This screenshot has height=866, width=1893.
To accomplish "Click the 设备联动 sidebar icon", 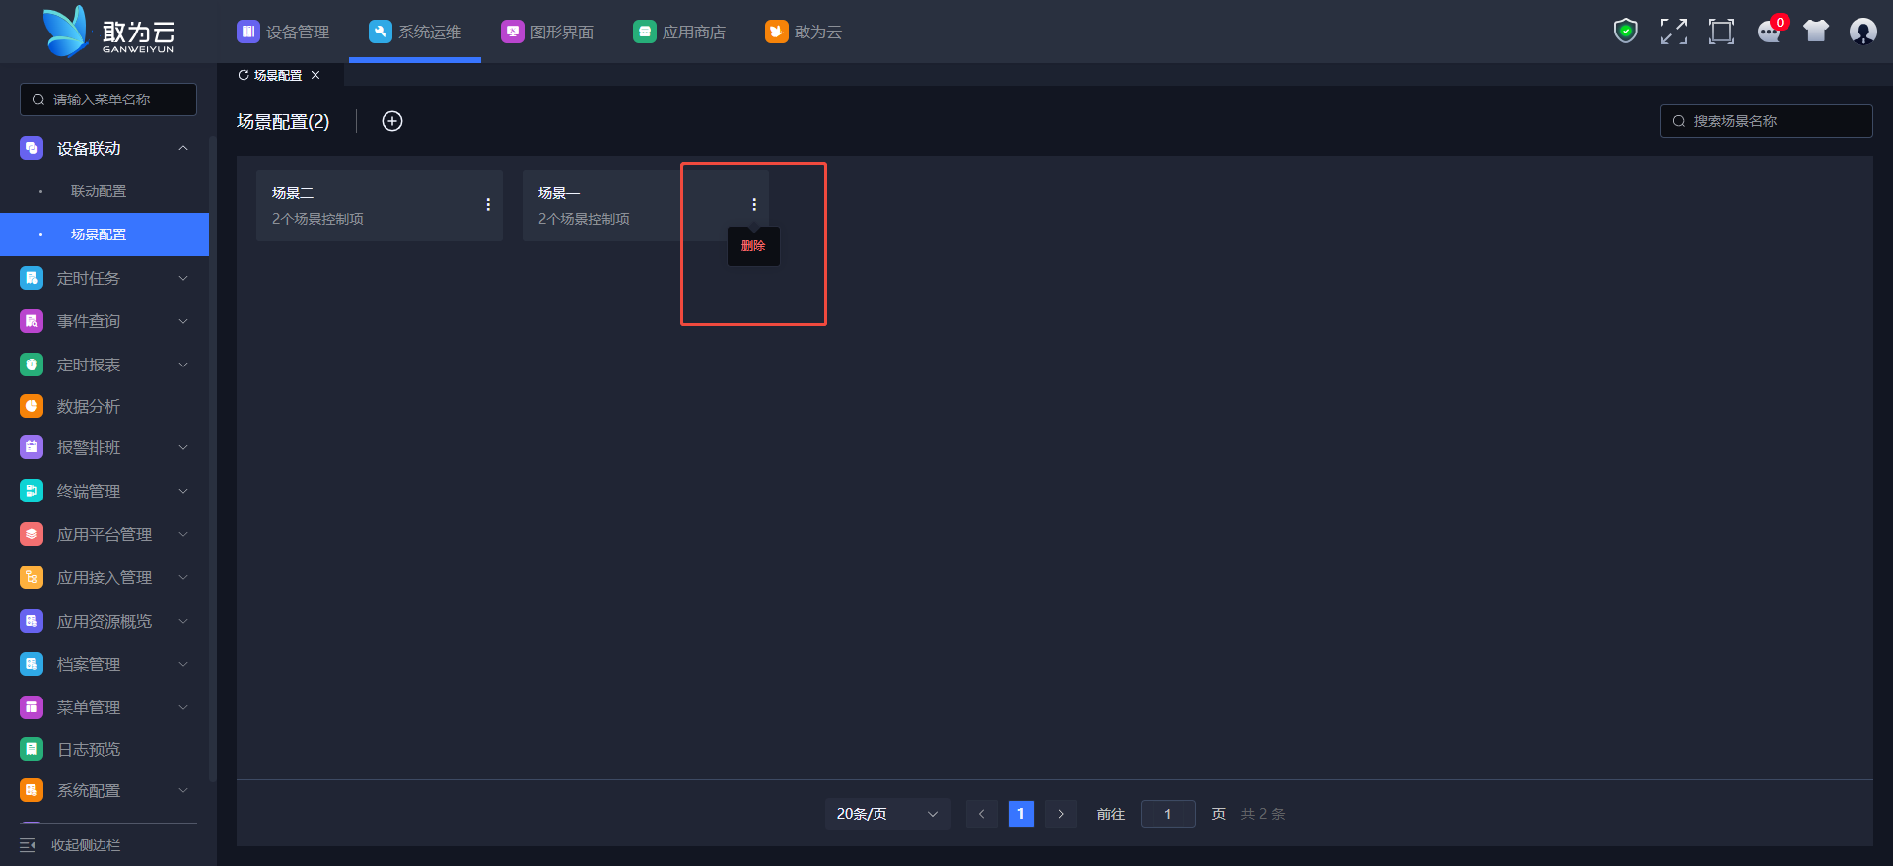I will pyautogui.click(x=32, y=148).
